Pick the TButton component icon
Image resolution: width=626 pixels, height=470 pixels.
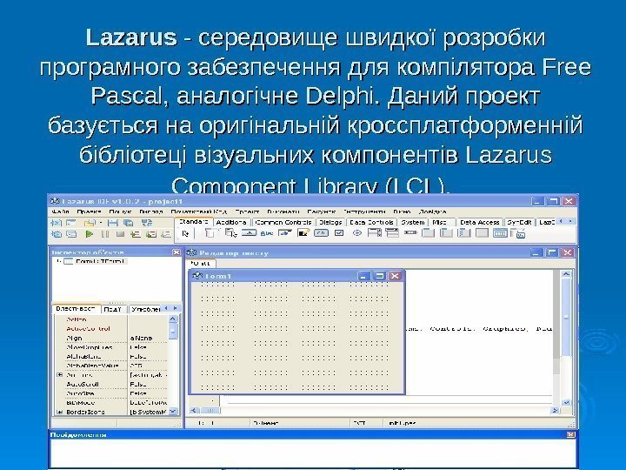tap(249, 232)
